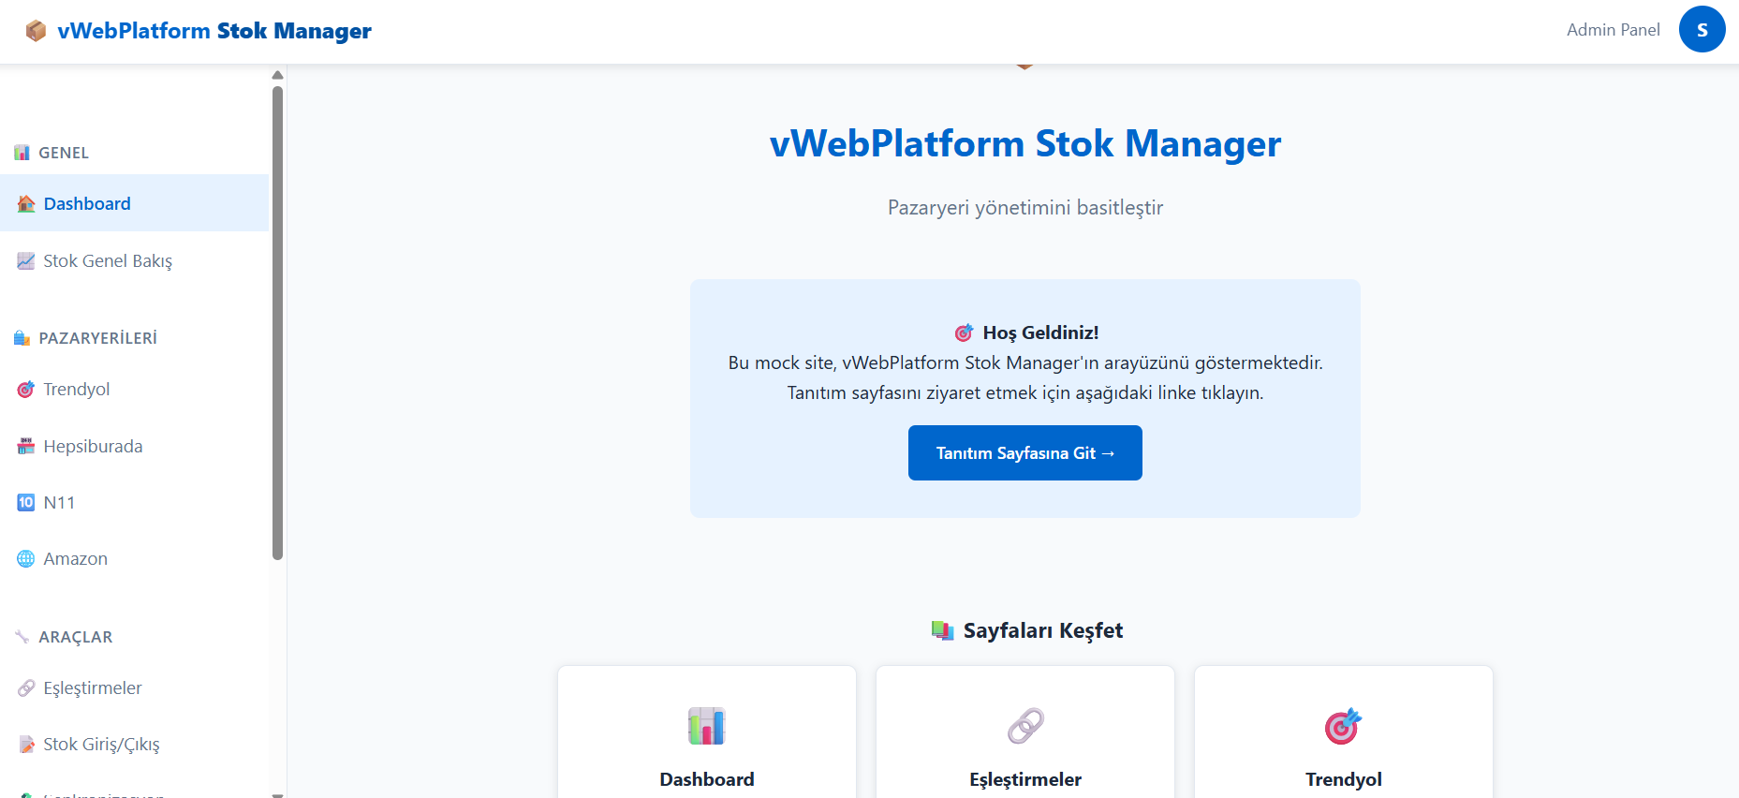Click the chart icon beside Stok Genel Bakış

tap(26, 261)
